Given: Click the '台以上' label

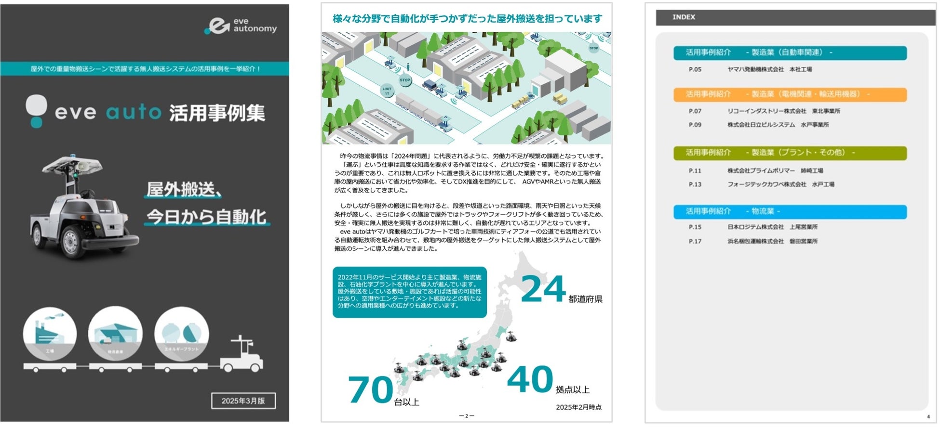Looking at the screenshot, I should 406,402.
